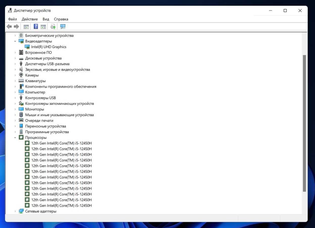Select the Контроллеры запоминающих устройств label

(x=59, y=104)
